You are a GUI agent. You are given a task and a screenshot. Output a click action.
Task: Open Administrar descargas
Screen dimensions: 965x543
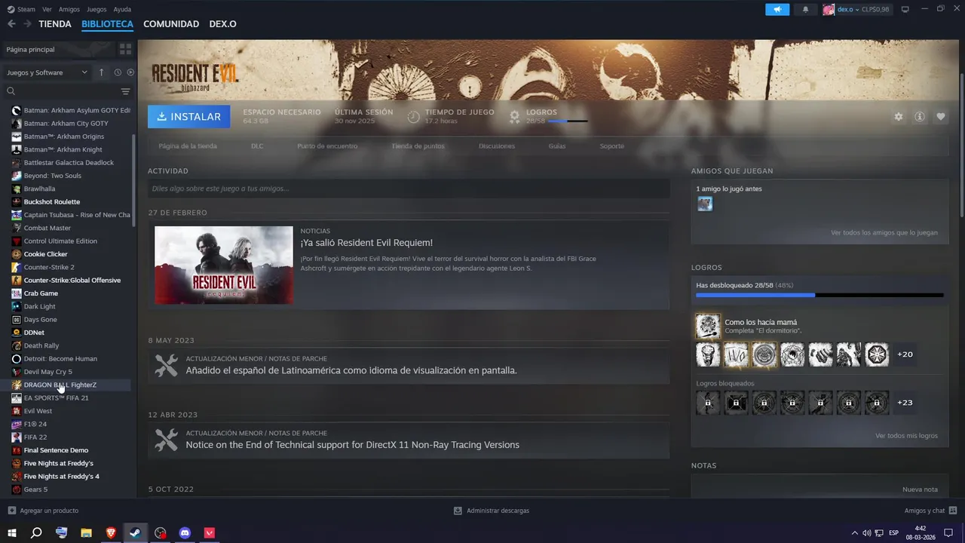[x=491, y=511]
